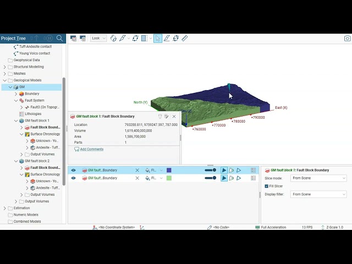This screenshot has width=352, height=264.
Task: Toggle the filled play button in blue-swatch row
Action: (x=224, y=170)
